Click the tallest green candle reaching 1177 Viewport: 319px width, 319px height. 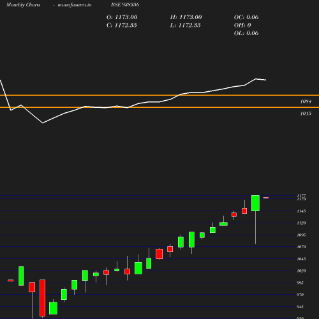point(255,203)
